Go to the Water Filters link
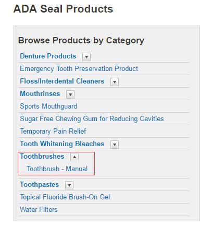212x226 pixels. (39, 210)
